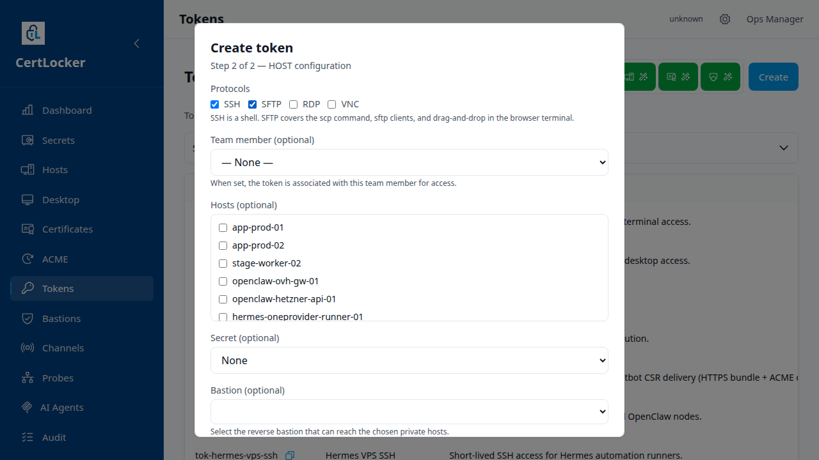Click the CertLocker brand name
819x460 pixels.
coord(51,63)
